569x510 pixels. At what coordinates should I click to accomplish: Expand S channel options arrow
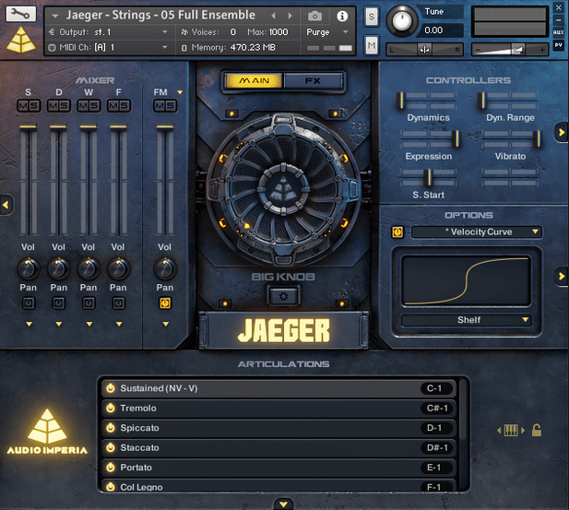click(29, 324)
